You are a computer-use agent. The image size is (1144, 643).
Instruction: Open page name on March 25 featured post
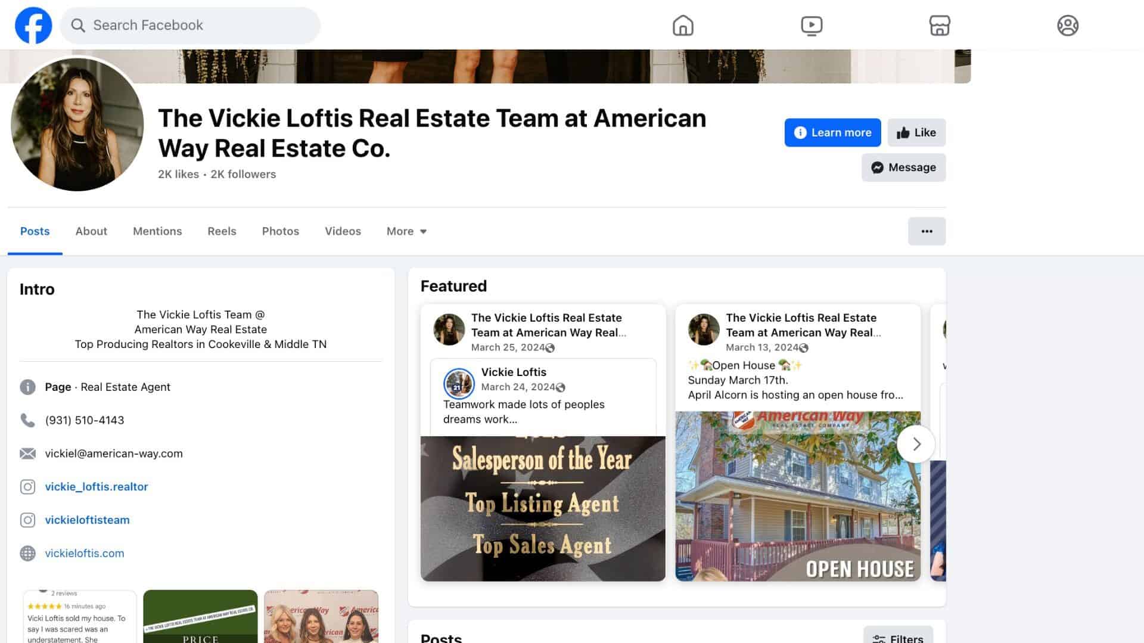(x=548, y=325)
